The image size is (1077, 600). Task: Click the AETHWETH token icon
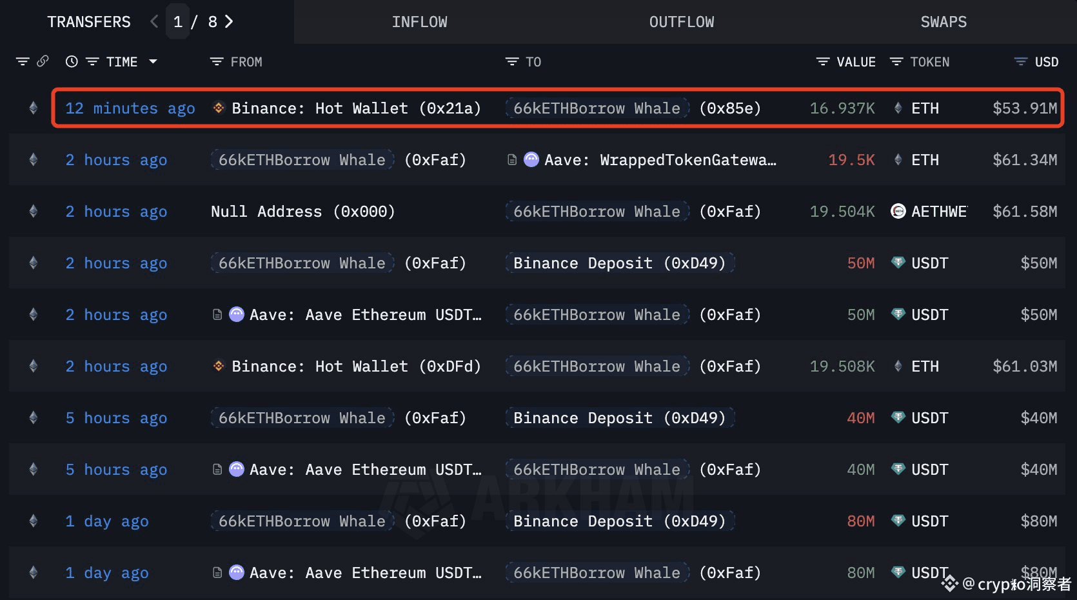click(898, 211)
